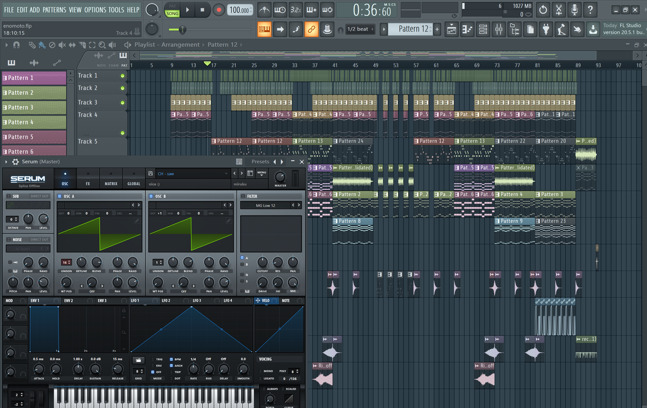The image size is (647, 408).
Task: Click the tempo 100.000 field
Action: pos(241,10)
